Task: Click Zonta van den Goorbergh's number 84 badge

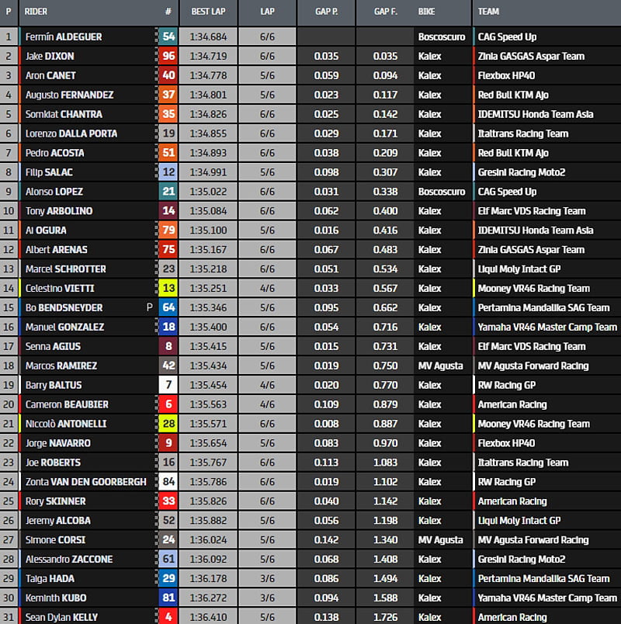Action: 168,482
